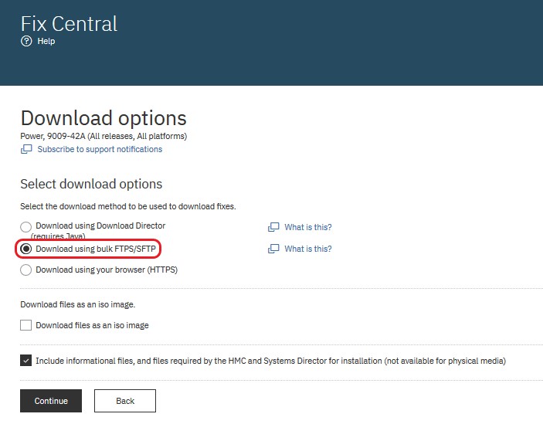
Task: Open the What is this? text for Download Director
Action: click(x=307, y=227)
